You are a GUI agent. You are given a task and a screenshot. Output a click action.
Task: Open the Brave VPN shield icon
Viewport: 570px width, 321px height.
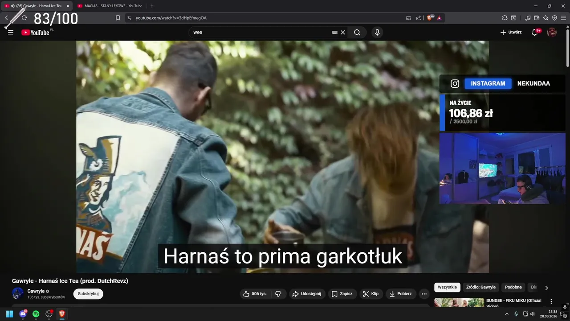coord(554,18)
